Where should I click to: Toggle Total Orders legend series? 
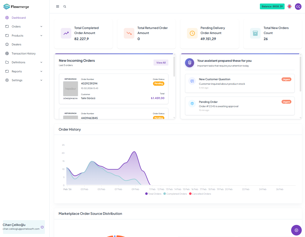[x=153, y=194]
